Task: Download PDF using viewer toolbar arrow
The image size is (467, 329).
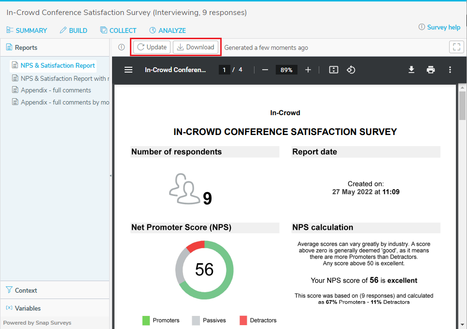Action: pos(411,70)
